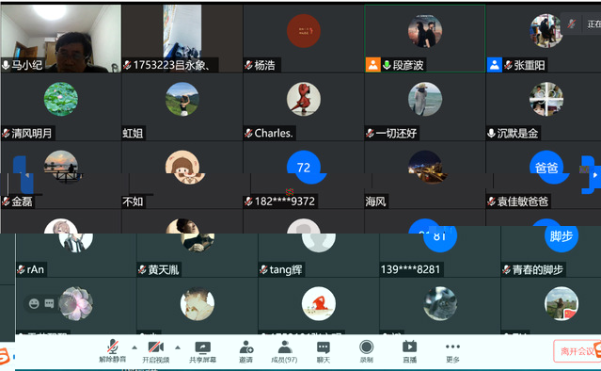Select the Charles. participant tile
The image size is (601, 371).
(303, 106)
